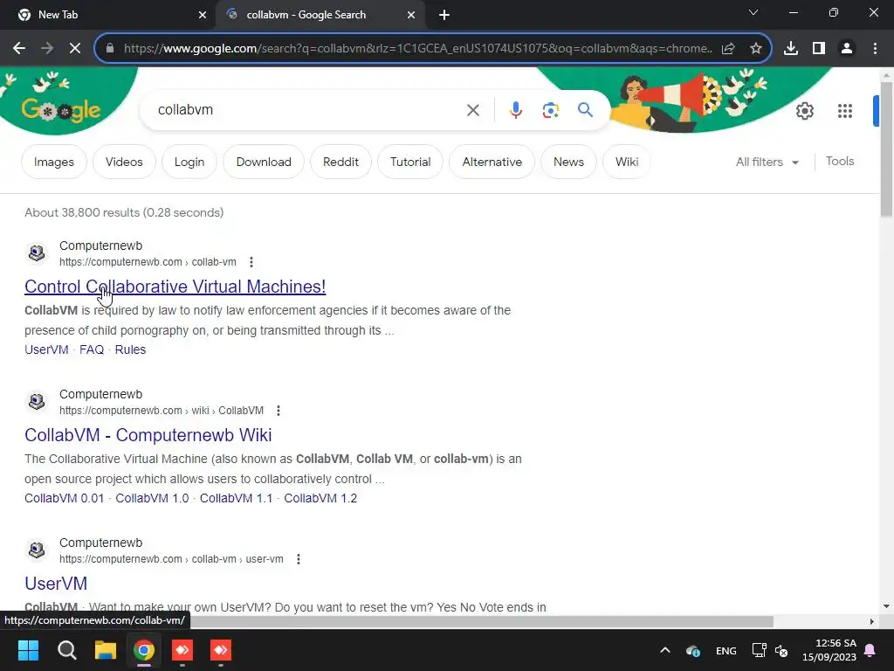The width and height of the screenshot is (894, 671).
Task: Open options for the wiki CollabVM result
Action: pos(279,411)
